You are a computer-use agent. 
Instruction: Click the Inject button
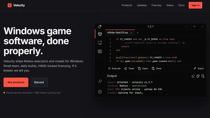[x=199, y=69]
